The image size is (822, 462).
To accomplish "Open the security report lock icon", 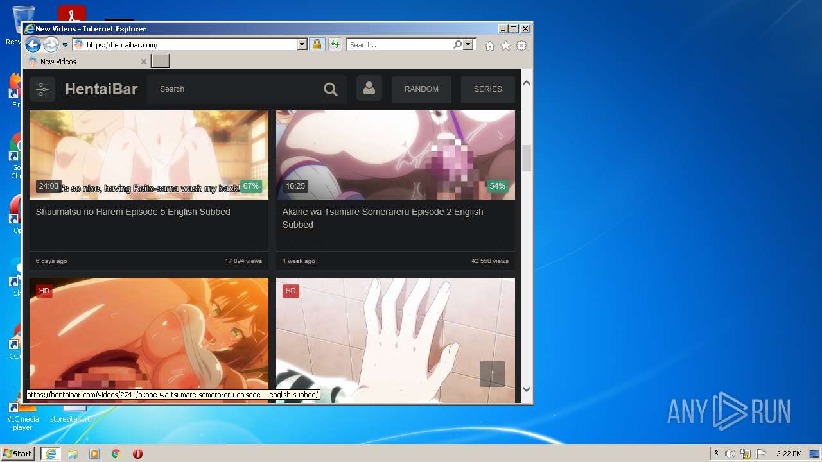I will click(317, 45).
